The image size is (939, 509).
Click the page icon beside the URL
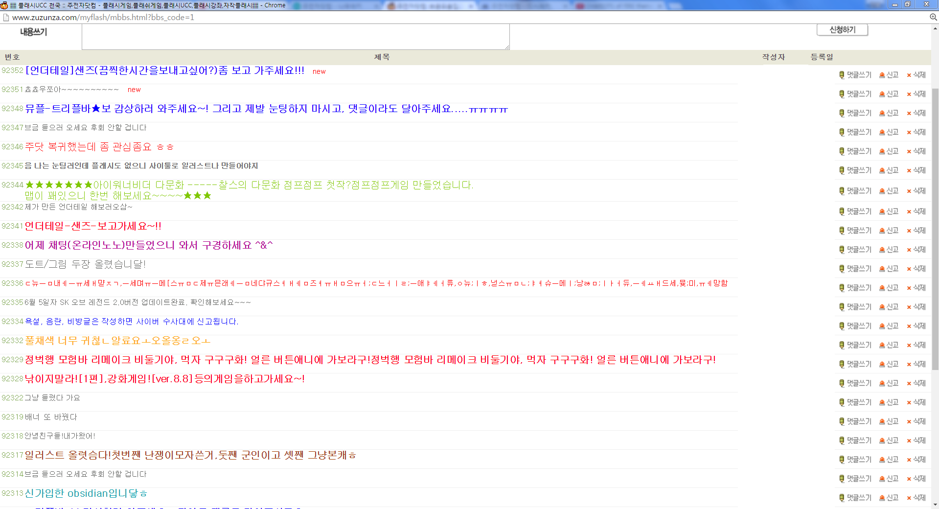tap(6, 17)
